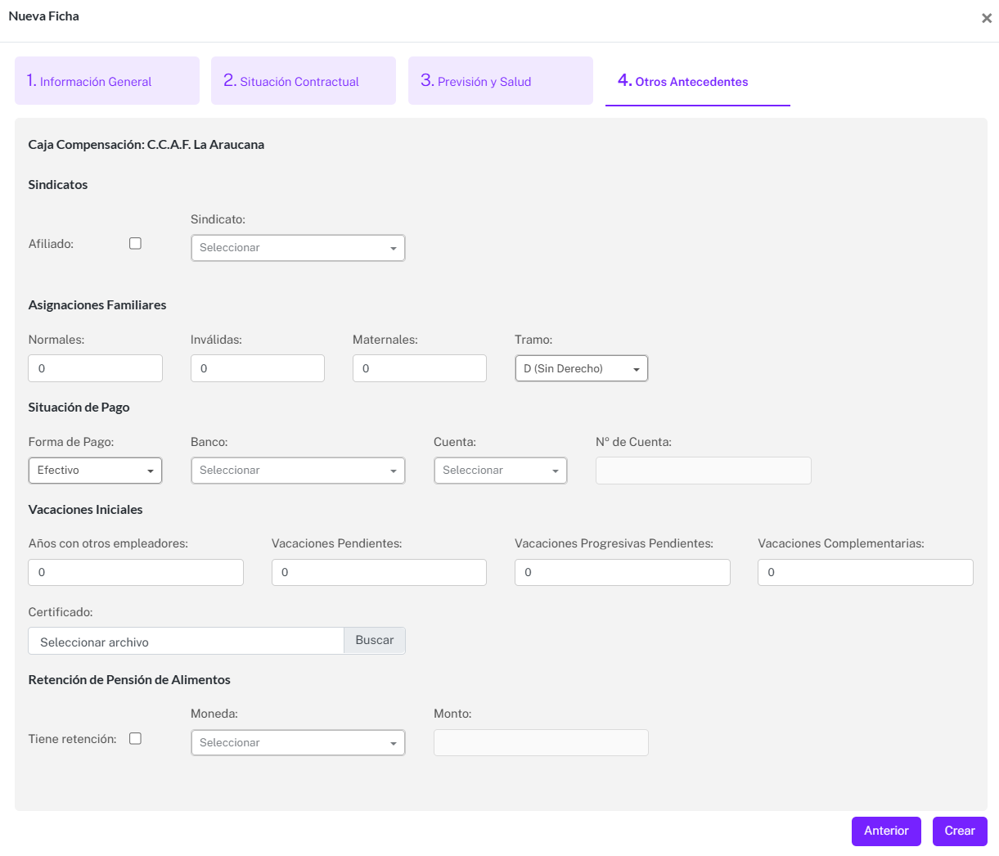The width and height of the screenshot is (999, 856).
Task: Open the Sindicato dropdown
Action: tap(298, 248)
